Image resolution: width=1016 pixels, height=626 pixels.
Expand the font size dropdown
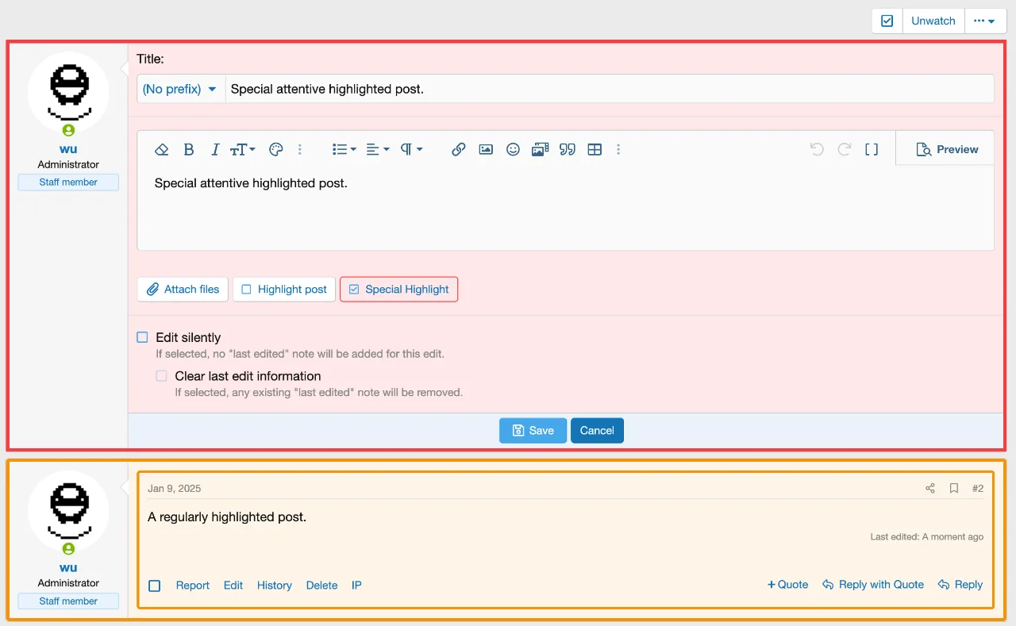coord(242,149)
